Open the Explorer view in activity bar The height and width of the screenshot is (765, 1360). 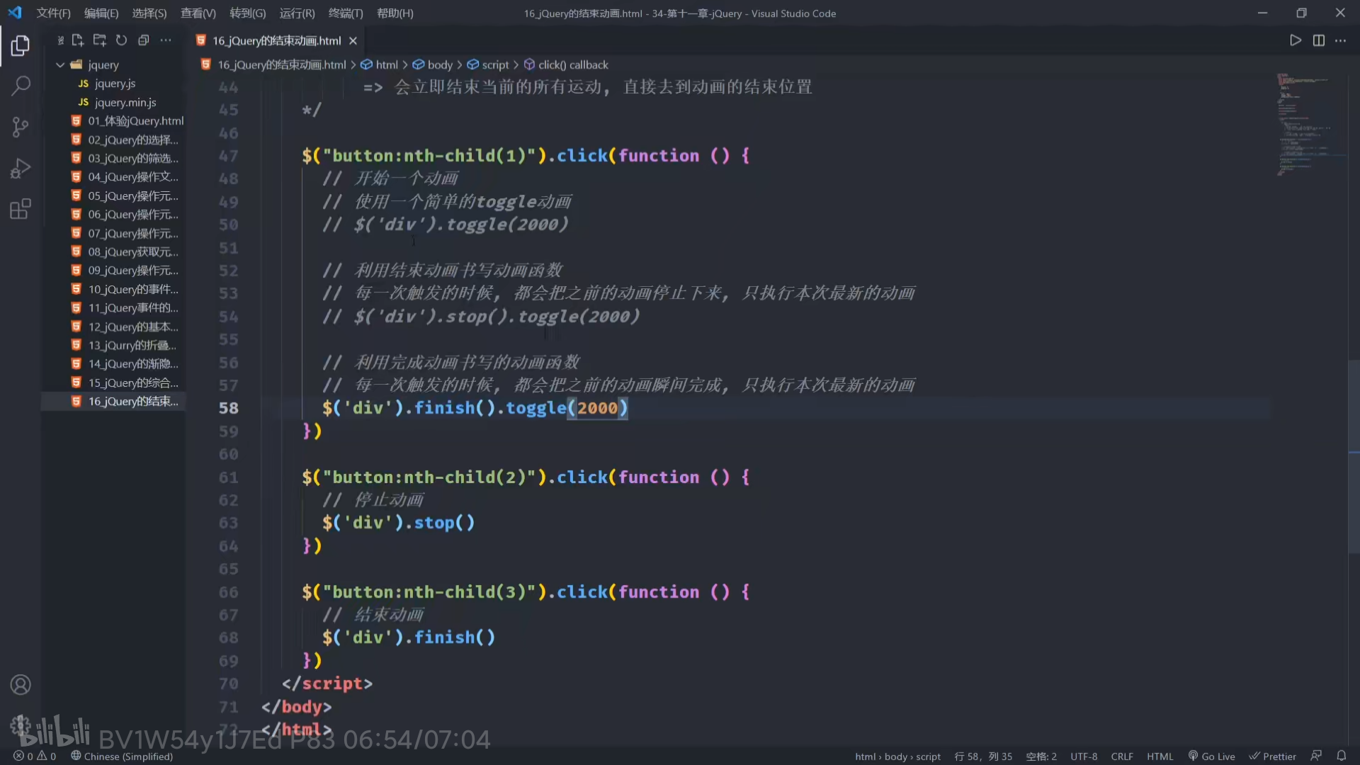pyautogui.click(x=21, y=46)
